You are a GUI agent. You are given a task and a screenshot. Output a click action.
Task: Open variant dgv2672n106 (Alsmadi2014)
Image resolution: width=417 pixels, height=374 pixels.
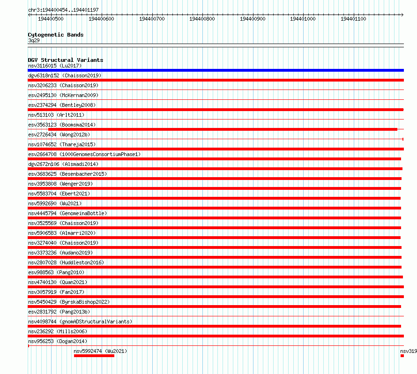tap(63, 164)
